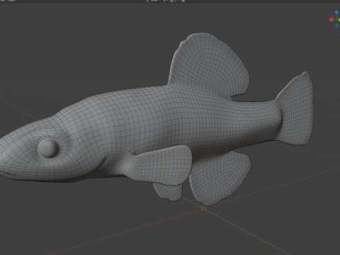Image resolution: width=340 pixels, height=255 pixels.
Task: Click the 3D cursor at the world origin
Action: coord(203,208)
